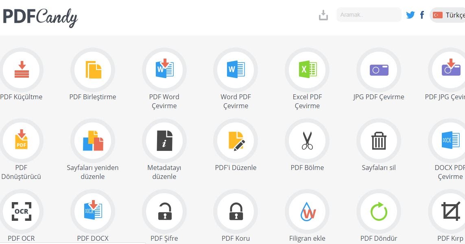Click the PDF Dönüştürücü text label
465x244 pixels.
click(21, 172)
